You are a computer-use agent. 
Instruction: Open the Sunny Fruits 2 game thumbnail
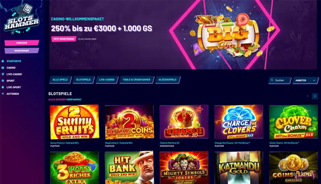tap(74, 122)
